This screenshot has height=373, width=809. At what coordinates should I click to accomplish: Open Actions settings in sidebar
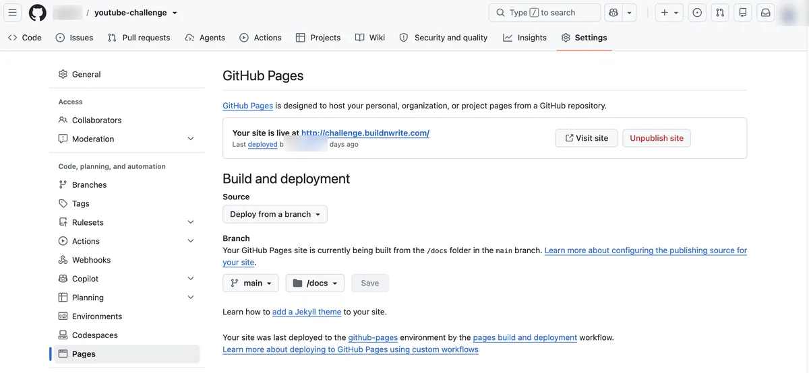click(x=86, y=241)
